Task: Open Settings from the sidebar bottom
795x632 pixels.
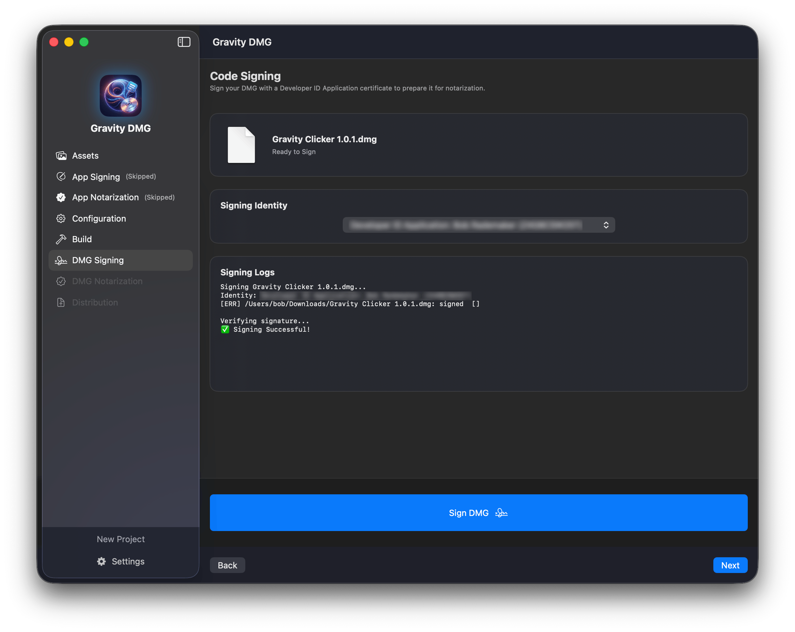Action: tap(121, 561)
